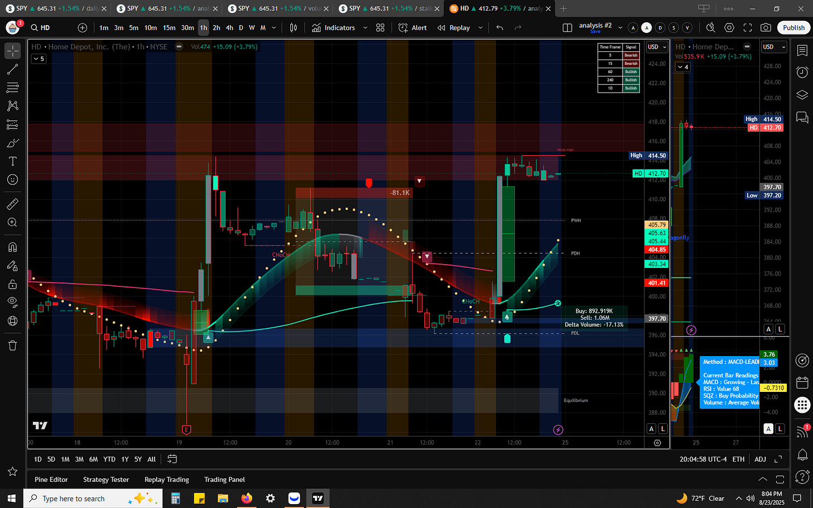This screenshot has height=508, width=813.
Task: Enter fullscreen mode
Action: [748, 27]
